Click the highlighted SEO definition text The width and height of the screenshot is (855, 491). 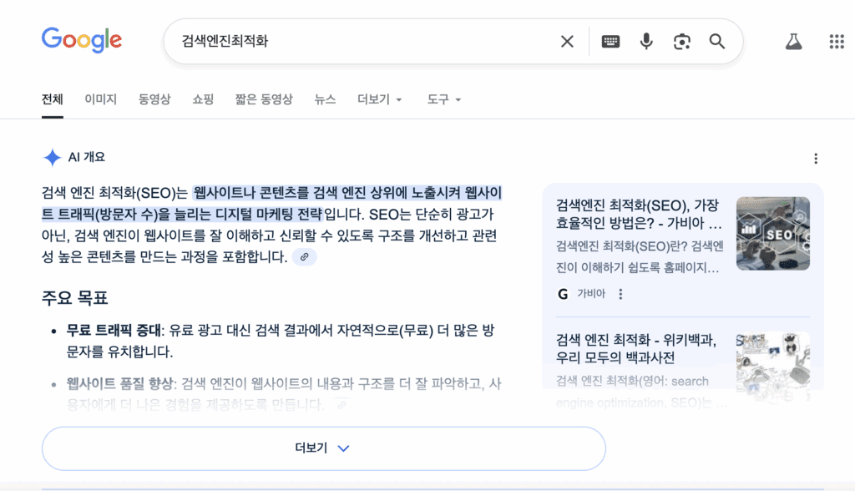271,204
